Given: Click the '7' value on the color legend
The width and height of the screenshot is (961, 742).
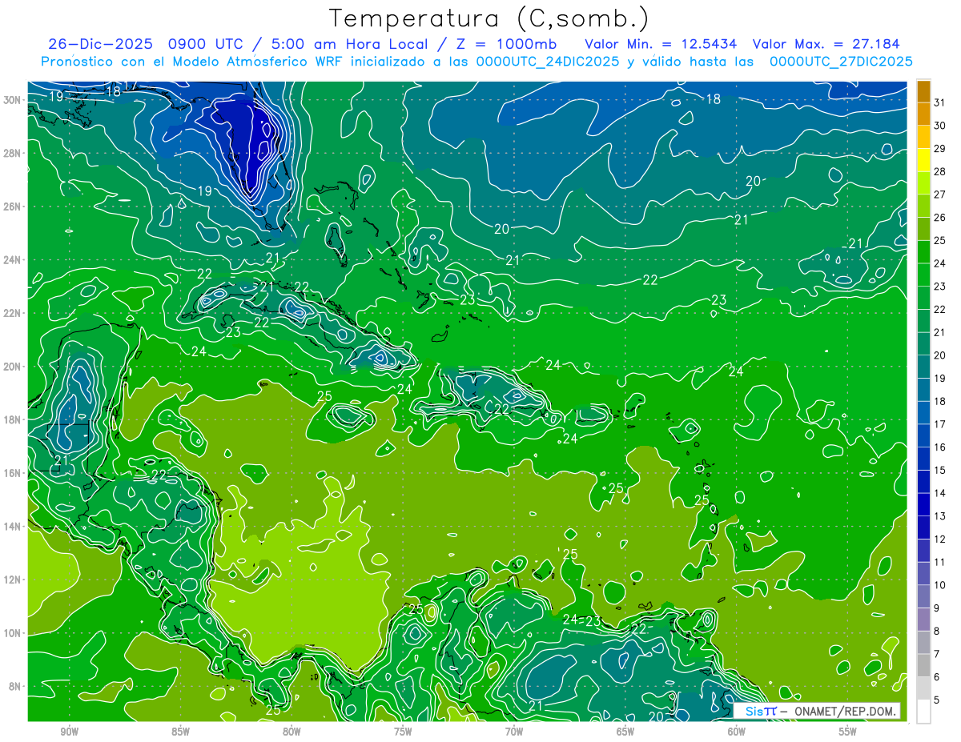Looking at the screenshot, I should [x=936, y=654].
